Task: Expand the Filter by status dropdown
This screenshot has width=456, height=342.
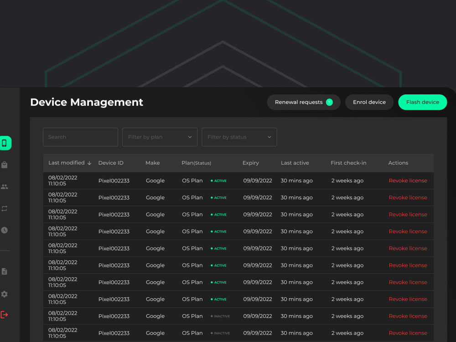Action: pos(239,137)
